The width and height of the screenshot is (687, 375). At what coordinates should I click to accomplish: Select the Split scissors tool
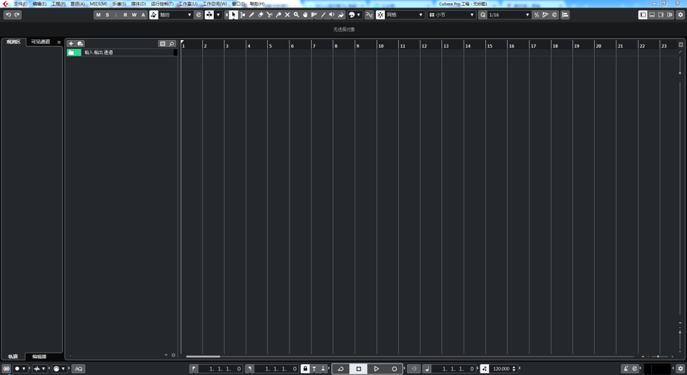point(270,15)
